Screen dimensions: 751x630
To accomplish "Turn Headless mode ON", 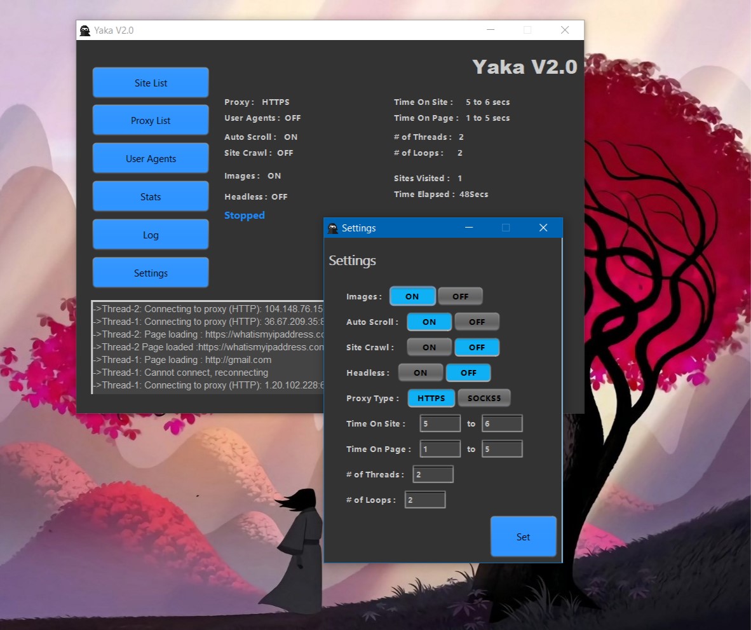I will 420,373.
